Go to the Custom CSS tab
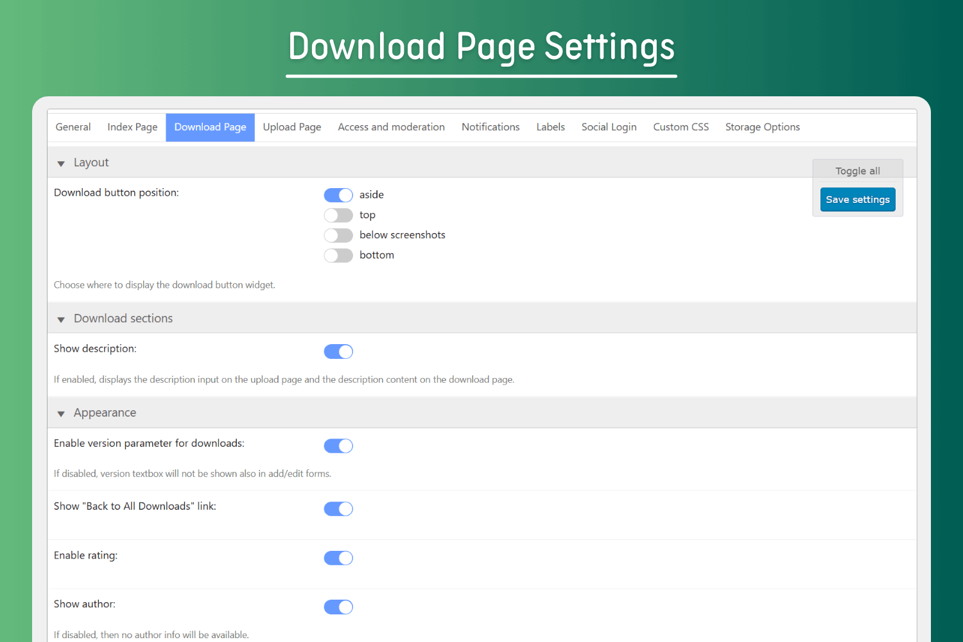Viewport: 963px width, 642px height. point(681,127)
